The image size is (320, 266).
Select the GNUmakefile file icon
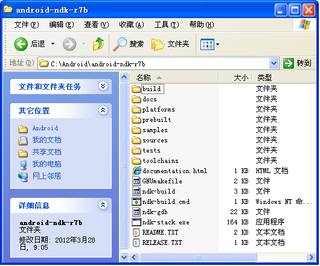(136, 181)
